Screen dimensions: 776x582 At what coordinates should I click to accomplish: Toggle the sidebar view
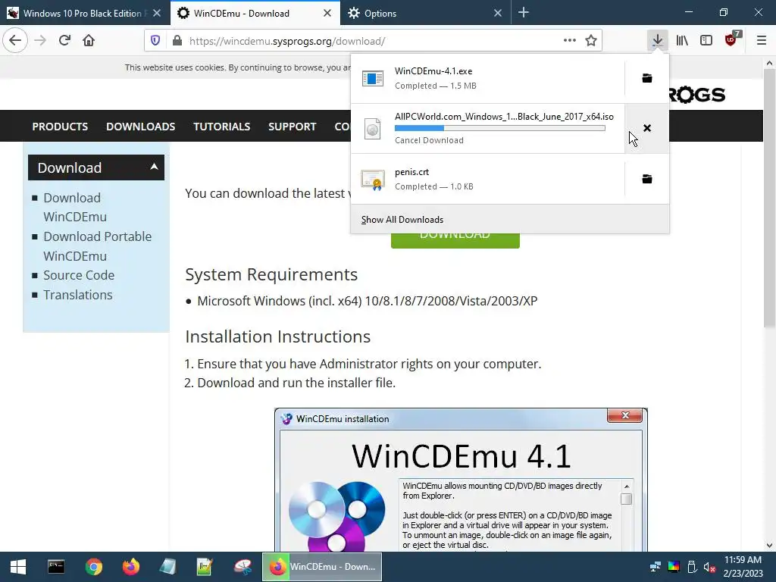click(x=706, y=41)
